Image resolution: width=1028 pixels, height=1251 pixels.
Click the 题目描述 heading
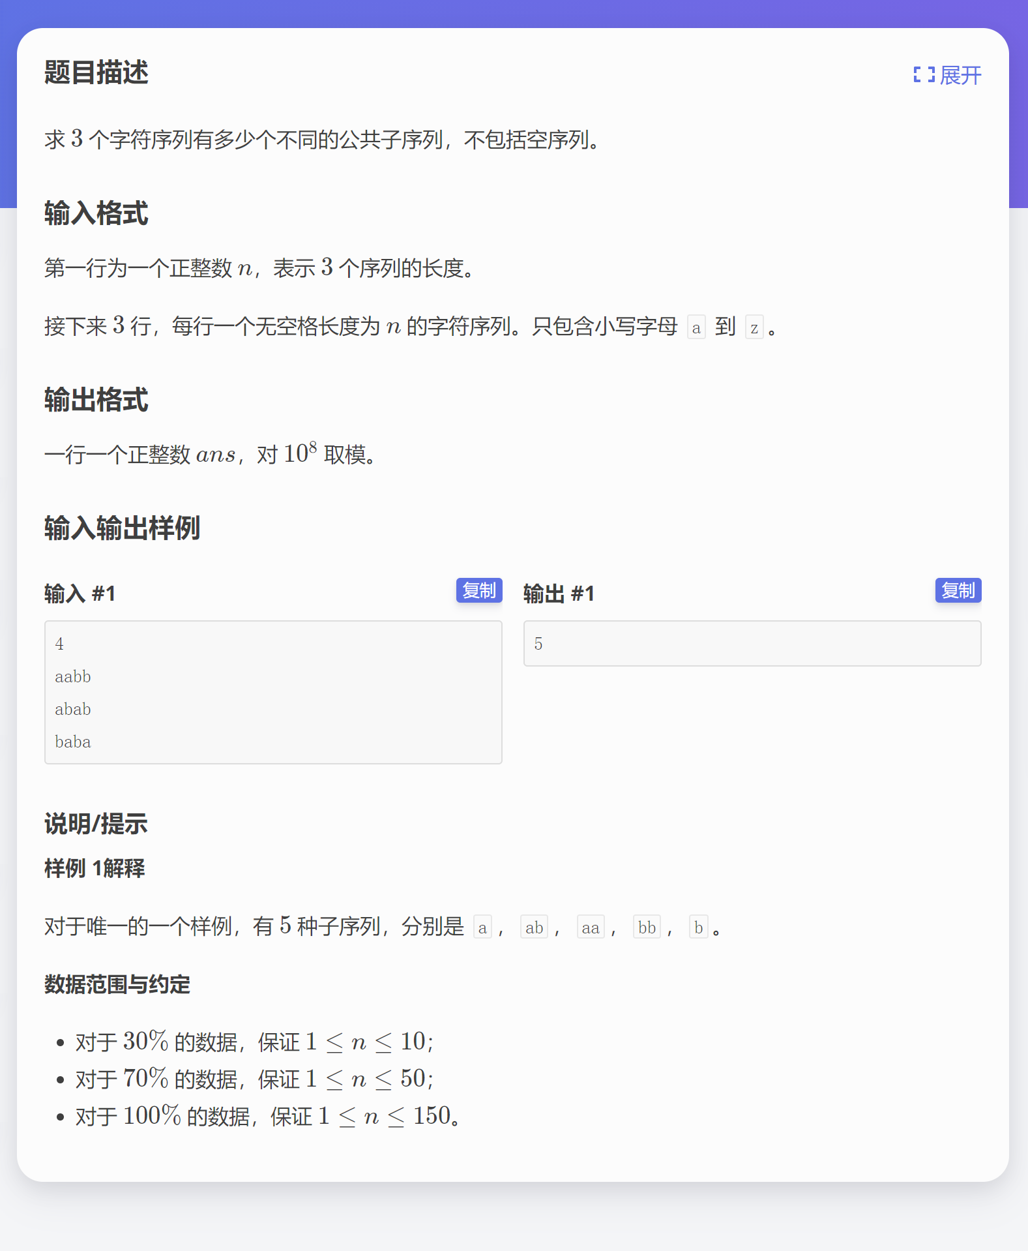pos(96,72)
